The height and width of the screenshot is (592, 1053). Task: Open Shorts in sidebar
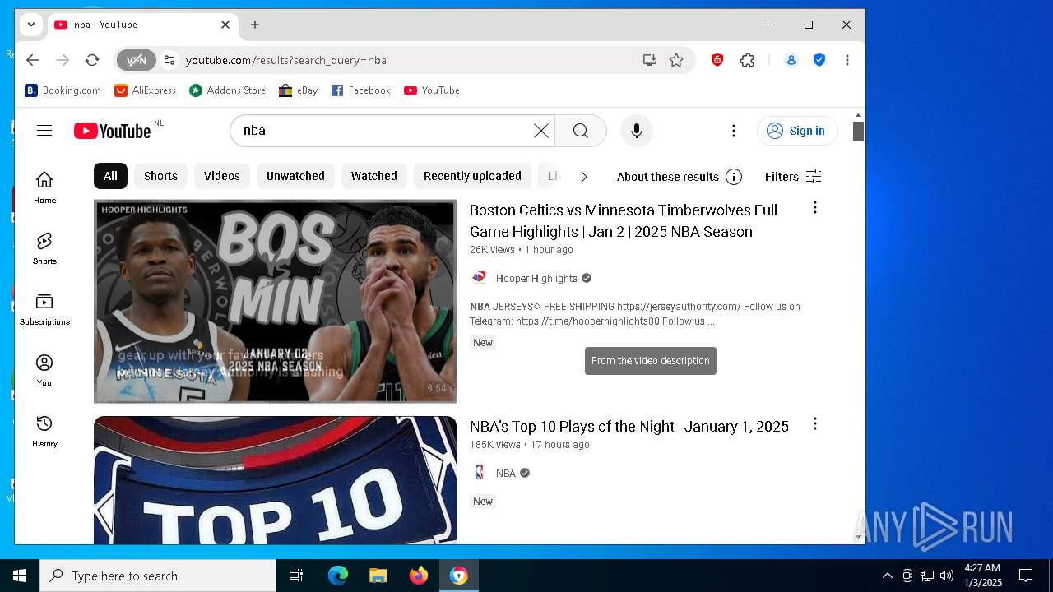(x=44, y=248)
